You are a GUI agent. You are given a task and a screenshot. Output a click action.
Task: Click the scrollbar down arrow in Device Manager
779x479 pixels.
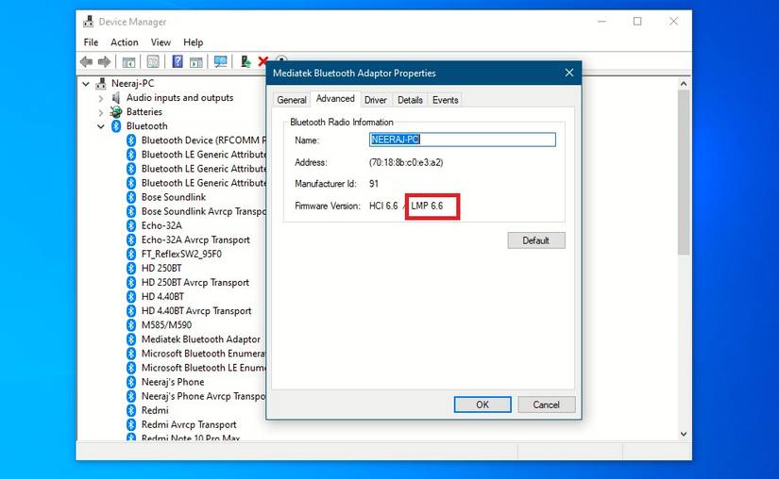[684, 434]
